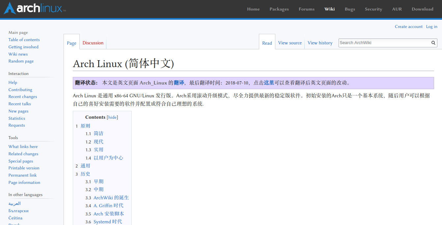
Task: Open What links here tool
Action: 23,147
